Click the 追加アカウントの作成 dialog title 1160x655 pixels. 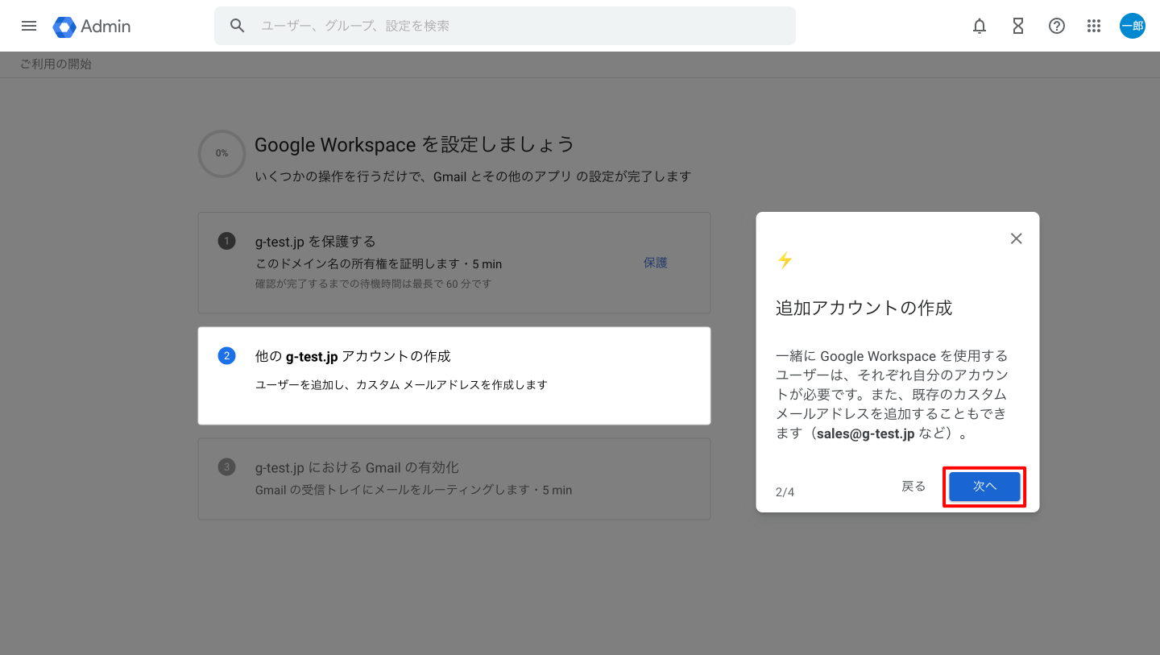click(864, 308)
